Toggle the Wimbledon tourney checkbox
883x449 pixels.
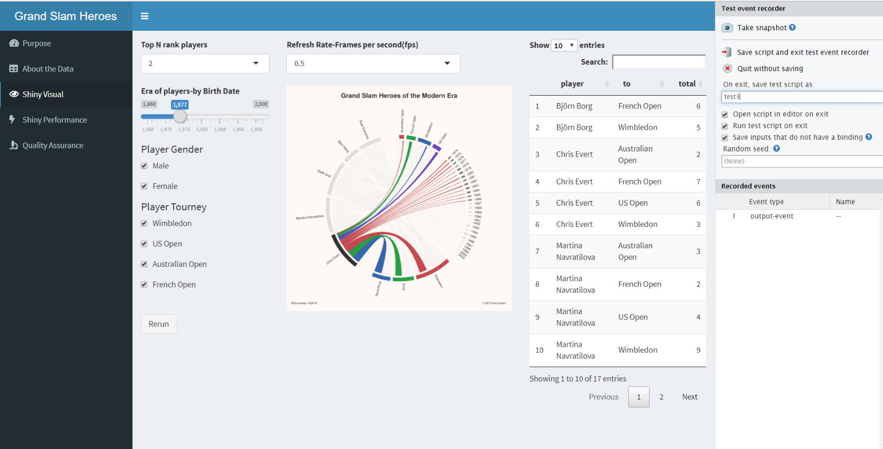point(144,223)
